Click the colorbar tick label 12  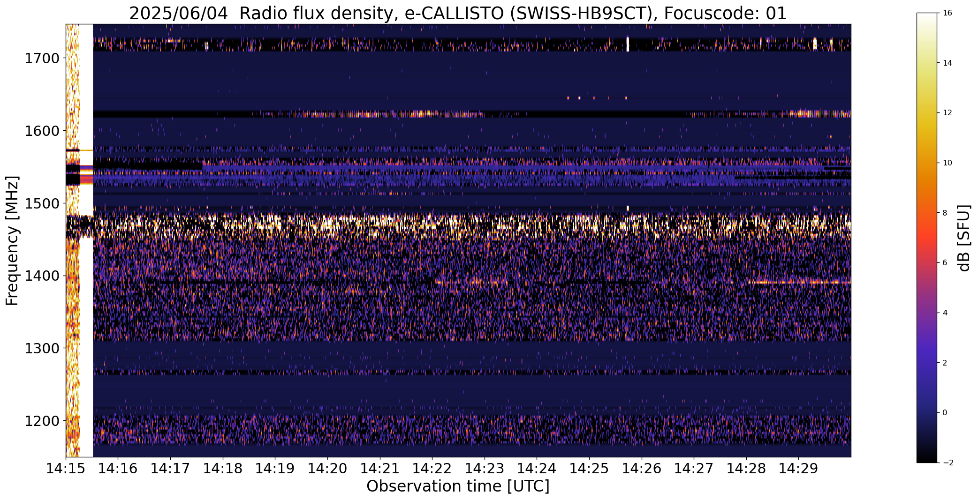pyautogui.click(x=947, y=113)
